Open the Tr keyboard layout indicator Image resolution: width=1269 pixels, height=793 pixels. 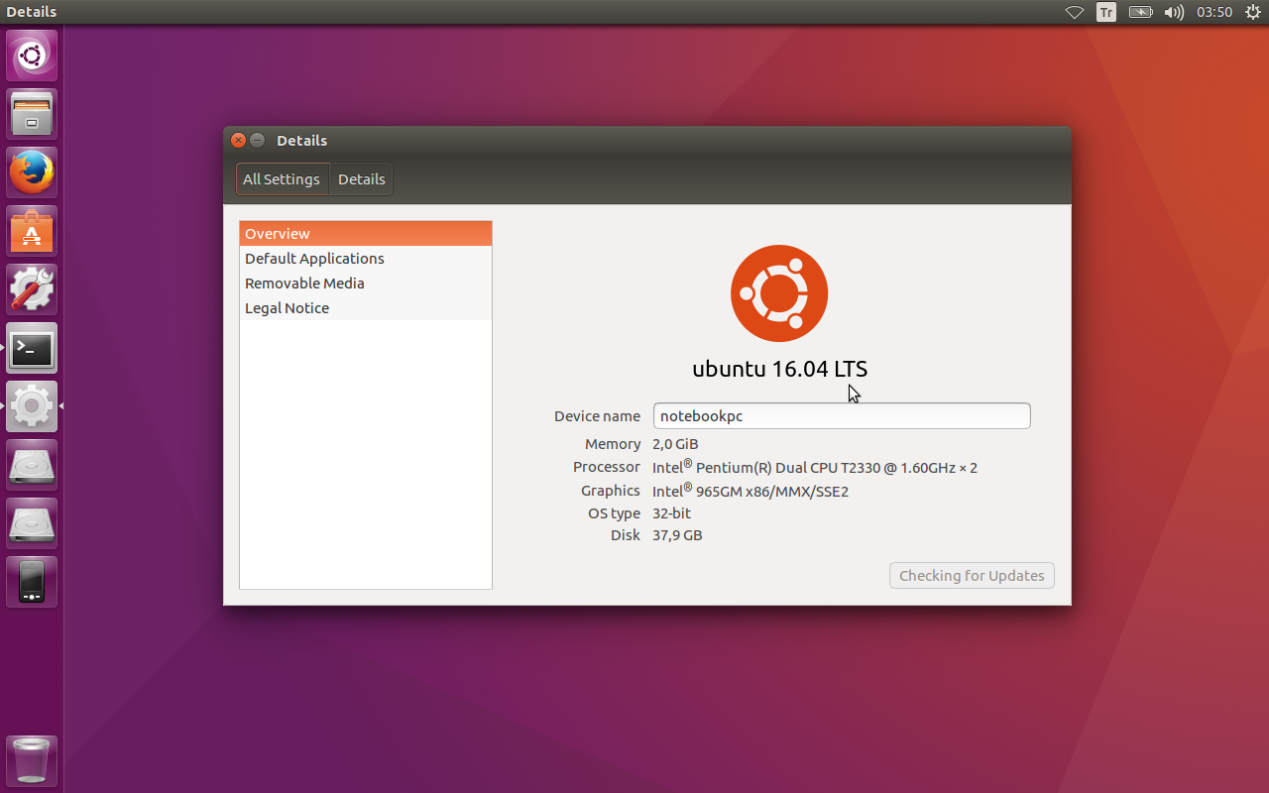[1106, 12]
